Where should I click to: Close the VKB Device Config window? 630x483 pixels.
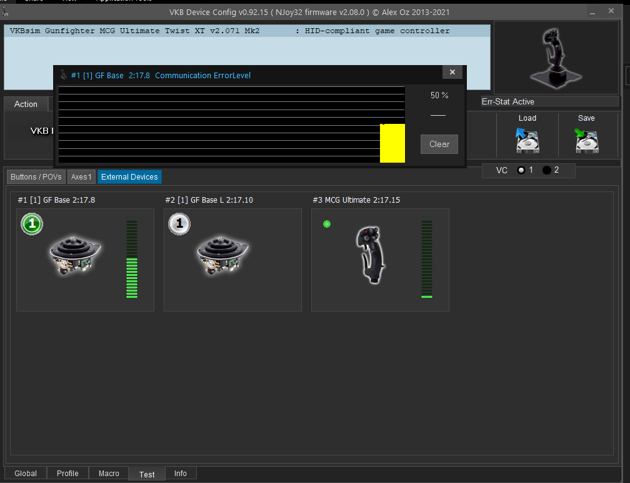click(611, 11)
